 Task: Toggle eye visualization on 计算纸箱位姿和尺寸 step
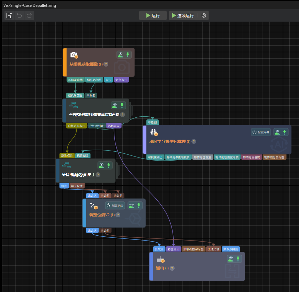101,165
